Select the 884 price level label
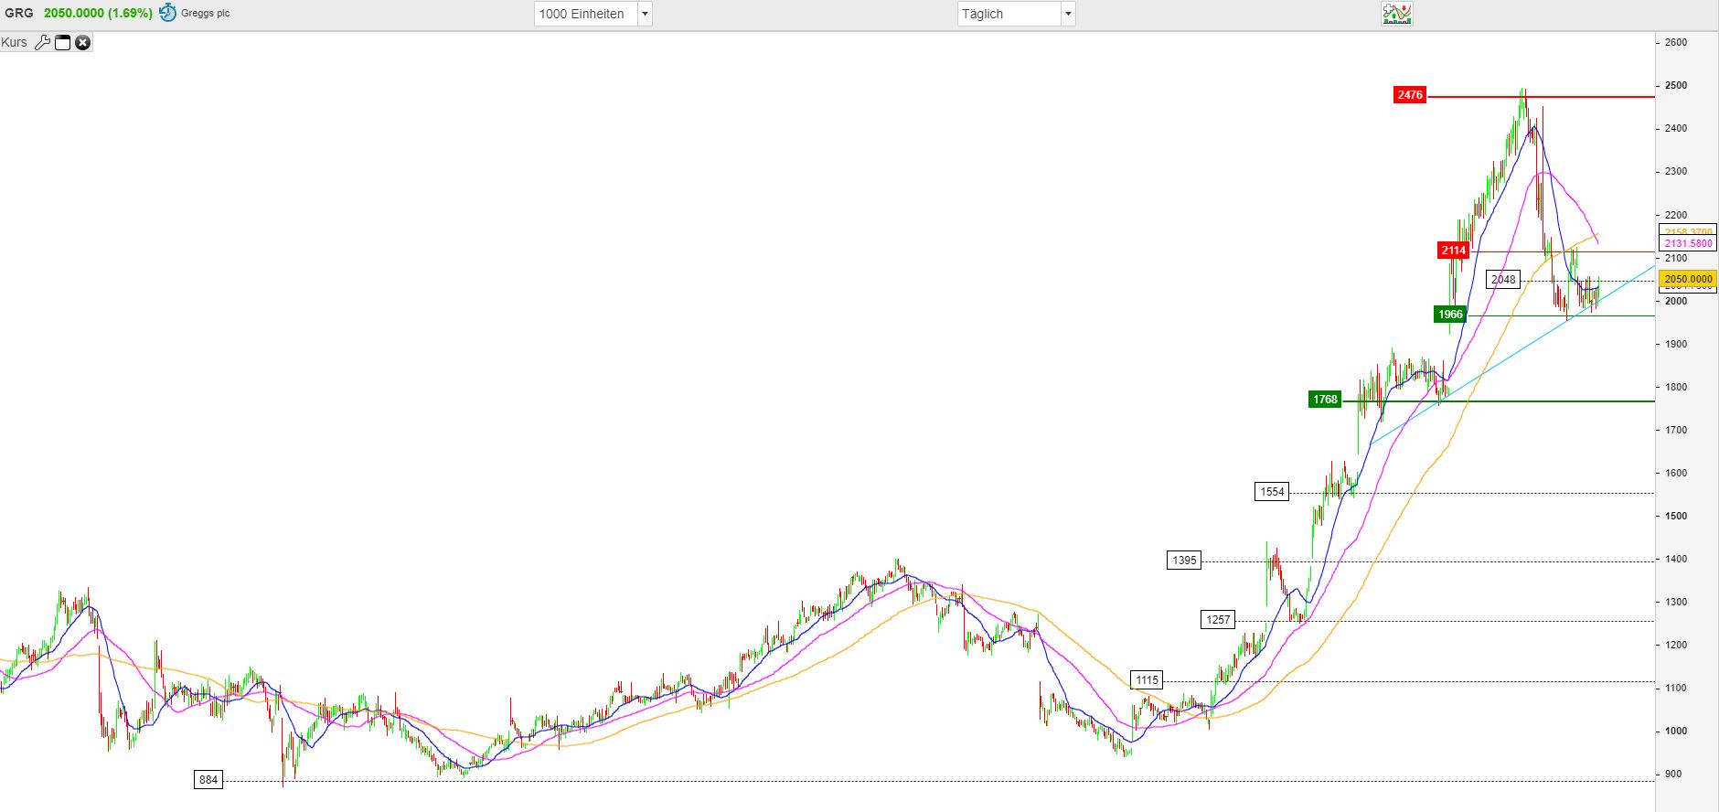1719x812 pixels. click(208, 780)
